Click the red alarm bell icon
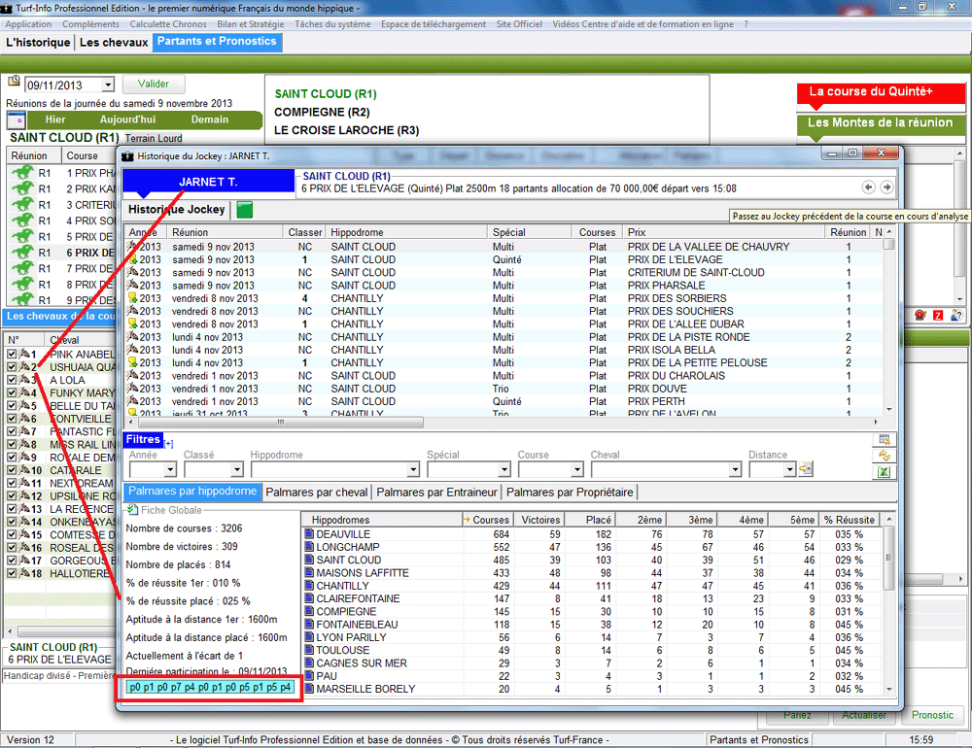Screen dimensions: 972x748 (x=920, y=316)
